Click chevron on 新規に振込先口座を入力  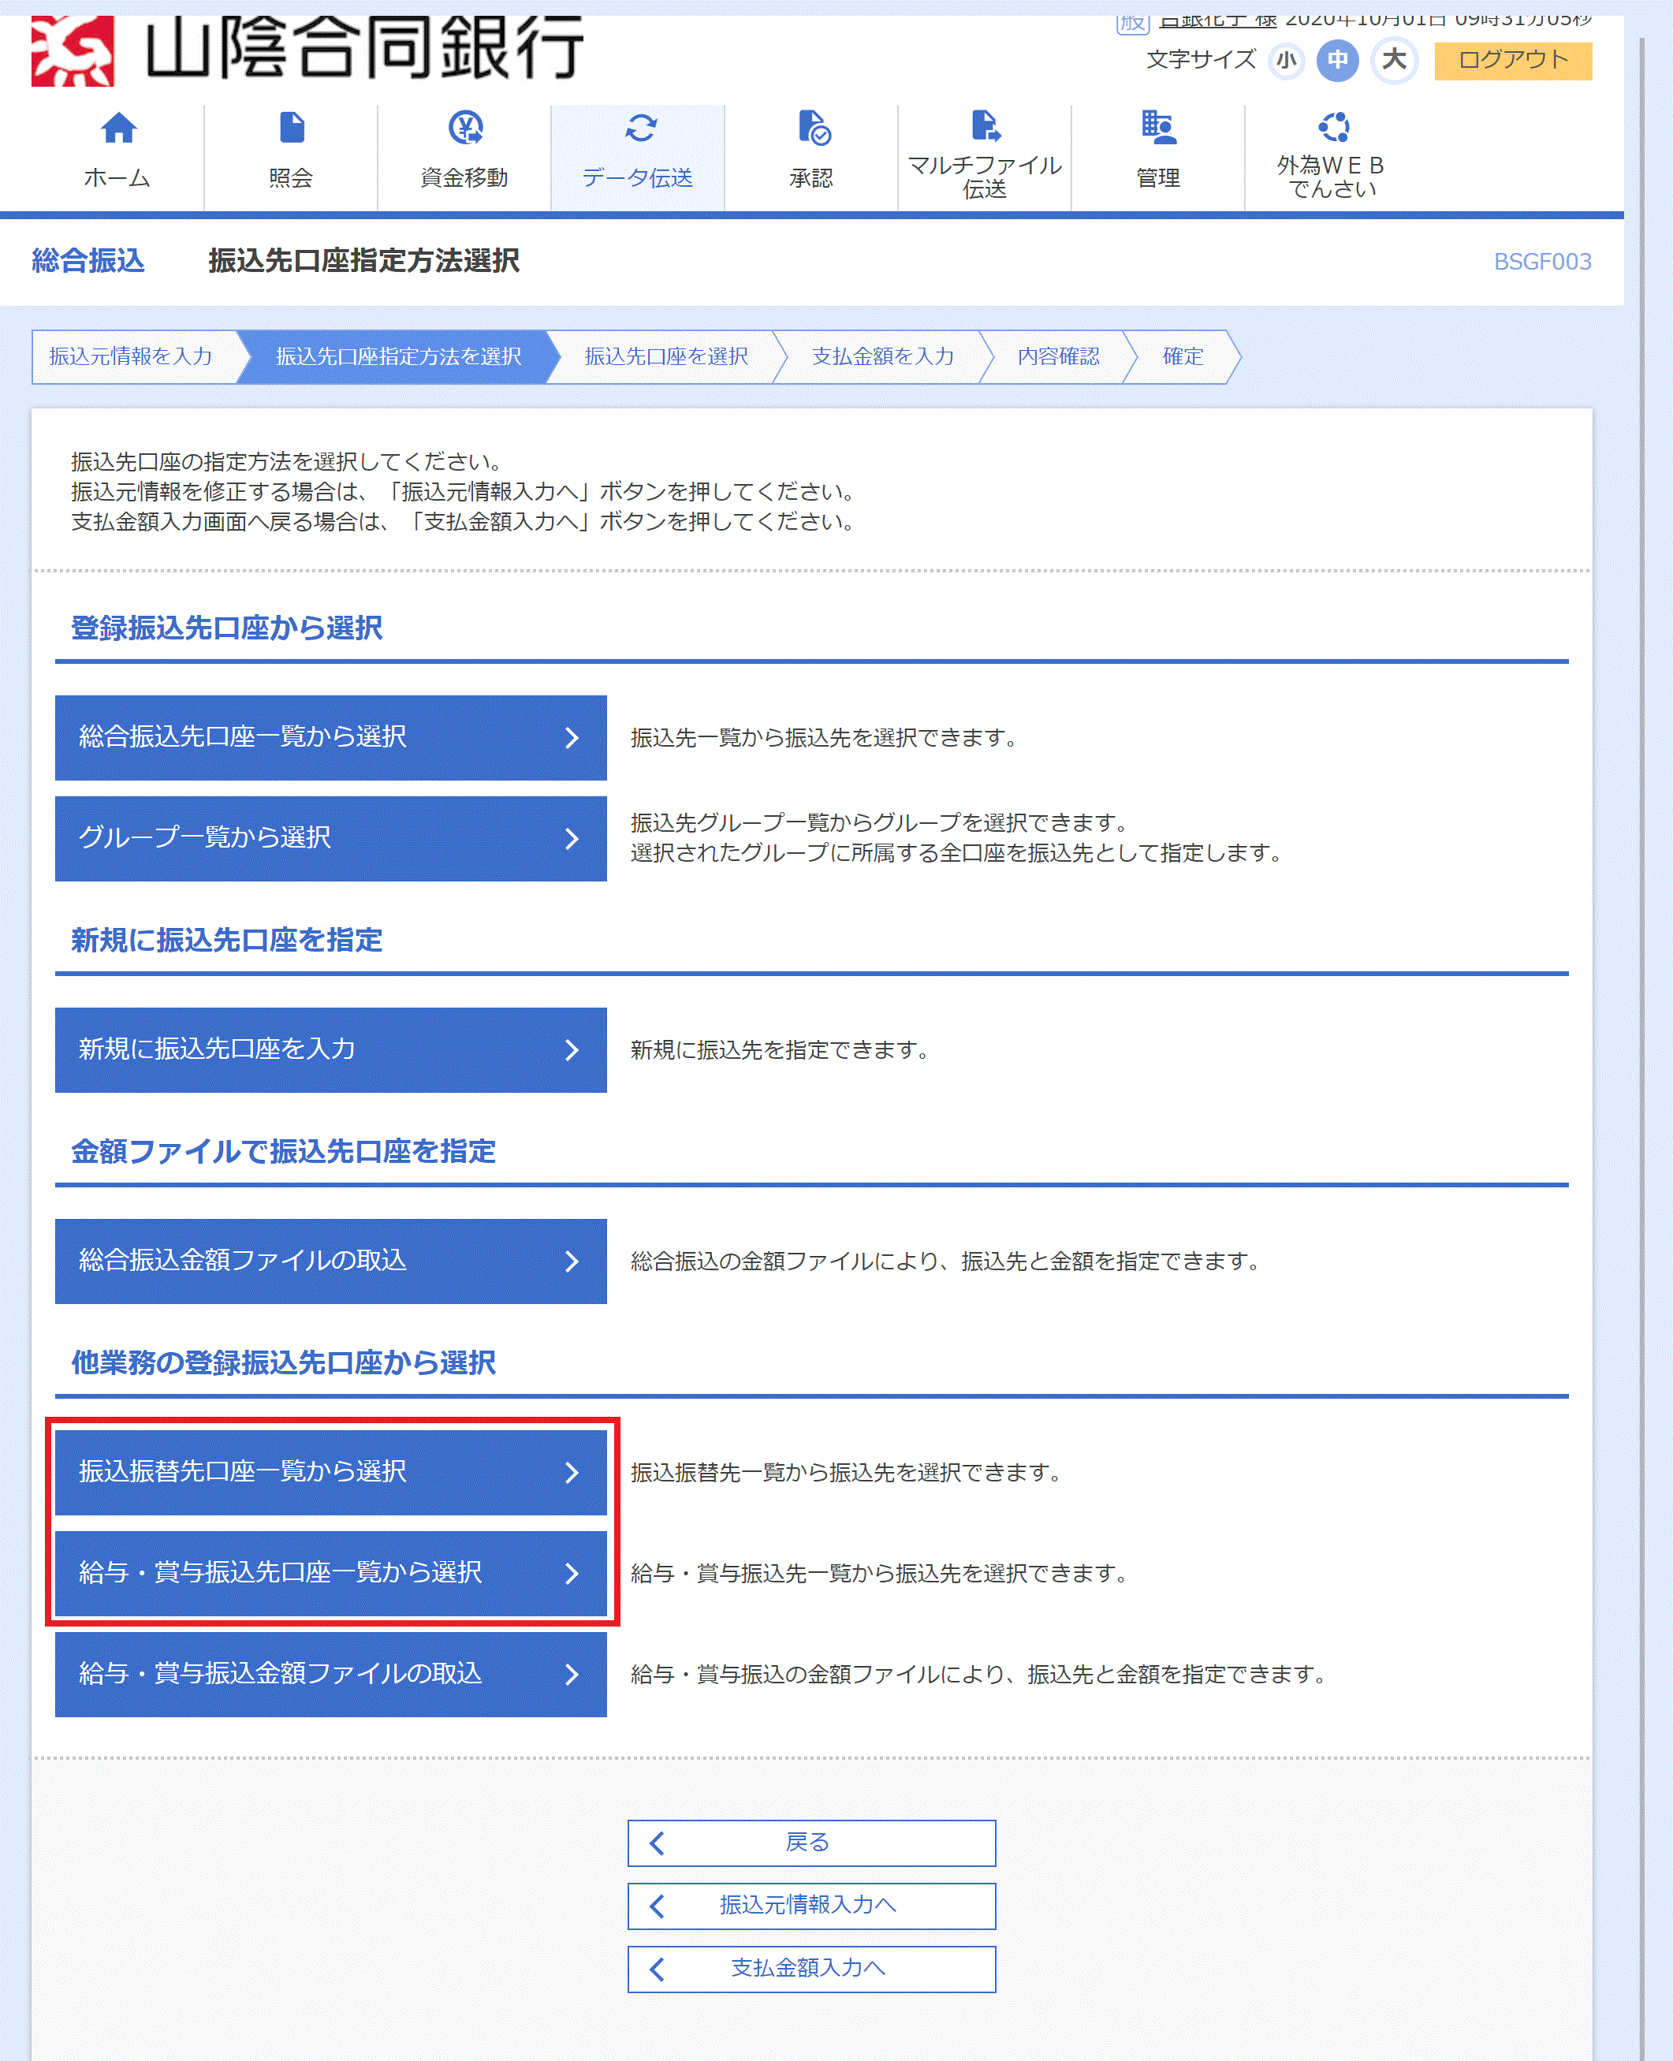click(572, 1049)
